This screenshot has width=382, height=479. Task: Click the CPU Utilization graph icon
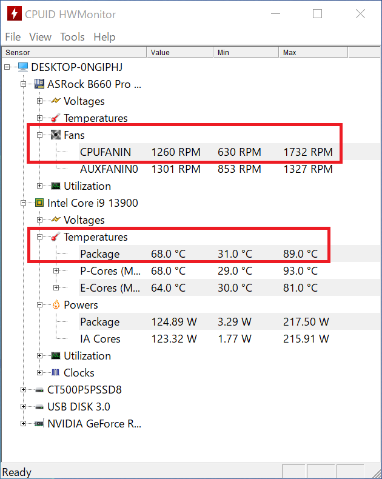pos(56,355)
